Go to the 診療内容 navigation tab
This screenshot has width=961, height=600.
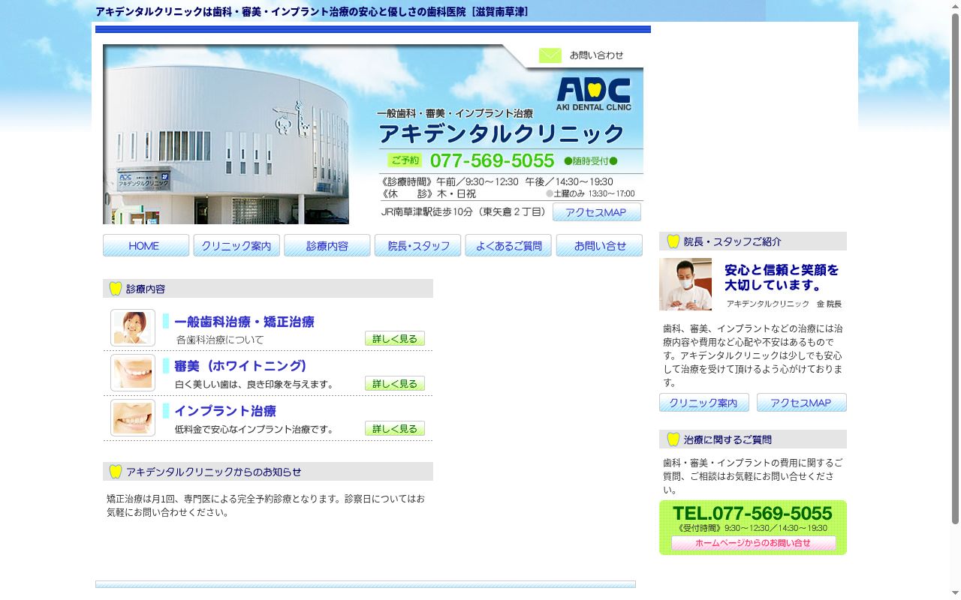click(x=327, y=245)
